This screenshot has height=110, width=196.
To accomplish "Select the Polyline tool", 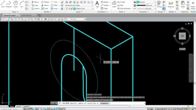I will [x=9, y=4].
